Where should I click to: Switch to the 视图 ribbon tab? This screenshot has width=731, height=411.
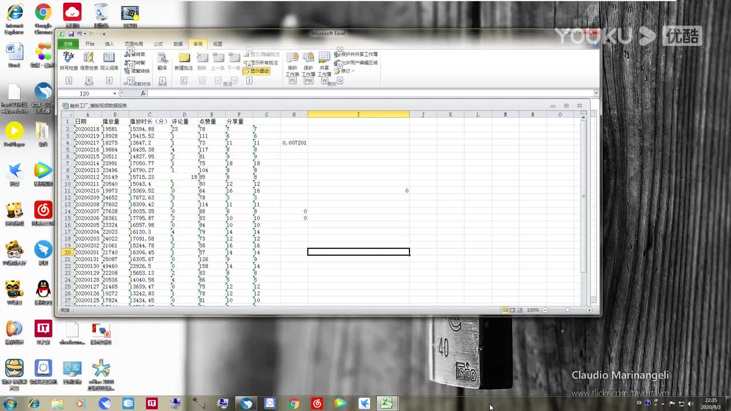click(218, 44)
